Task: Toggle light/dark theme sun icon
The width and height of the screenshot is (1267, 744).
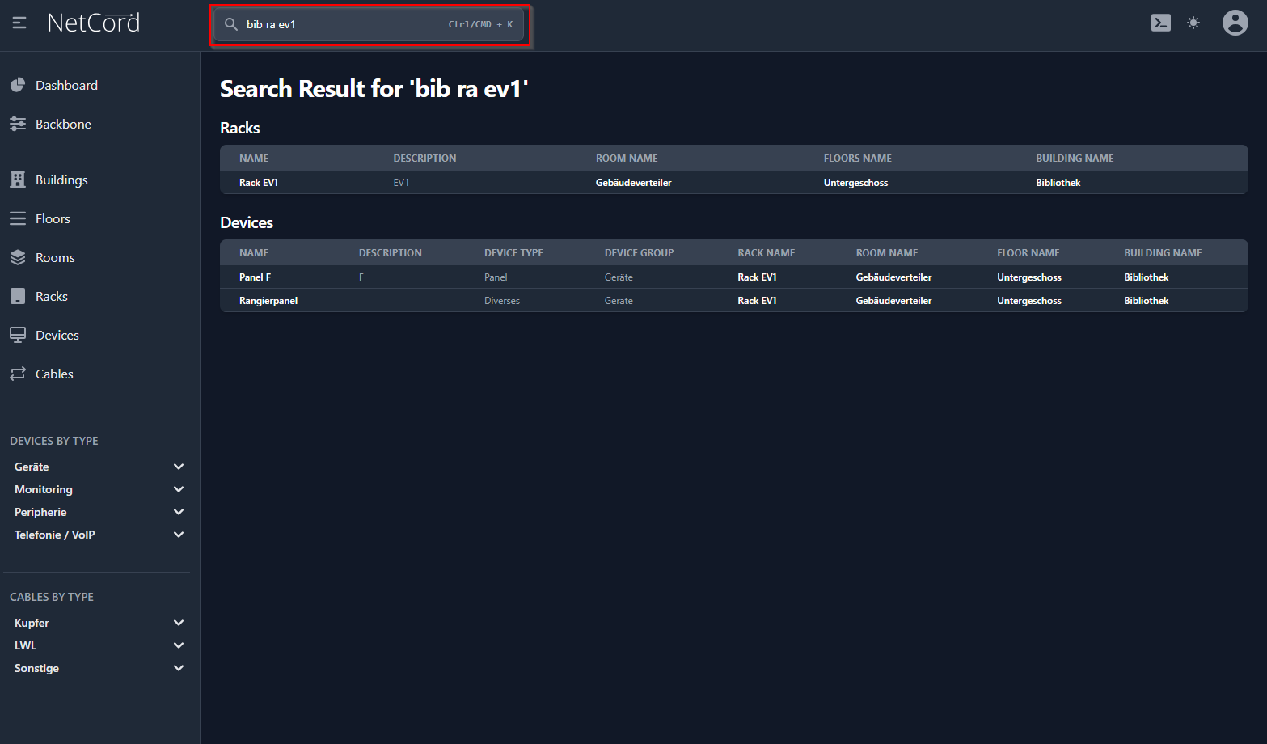Action: click(1193, 23)
